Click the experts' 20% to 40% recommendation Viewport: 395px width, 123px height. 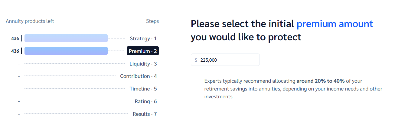tap(320, 81)
